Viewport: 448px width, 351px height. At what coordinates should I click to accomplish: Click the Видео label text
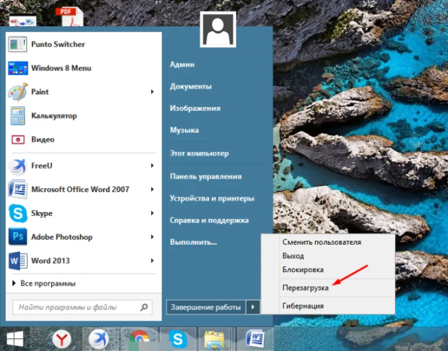tap(43, 140)
